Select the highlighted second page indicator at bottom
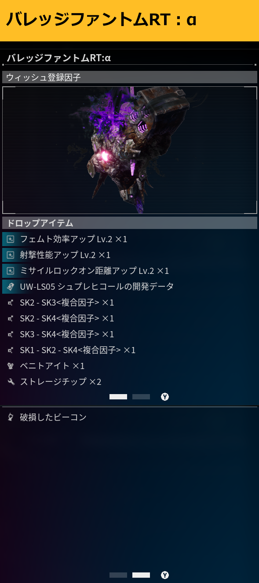Image resolution: width=259 pixels, height=583 pixels. pyautogui.click(x=141, y=575)
